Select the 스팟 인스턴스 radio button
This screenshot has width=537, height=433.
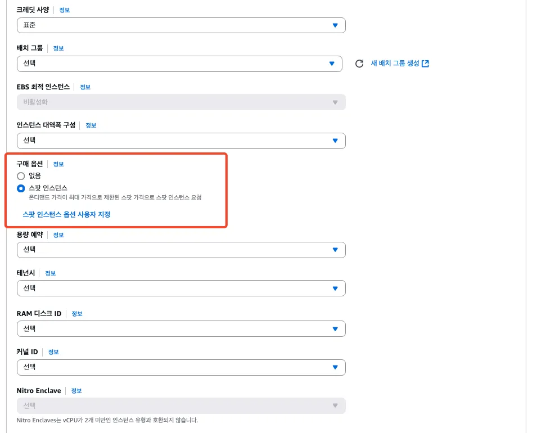click(21, 188)
